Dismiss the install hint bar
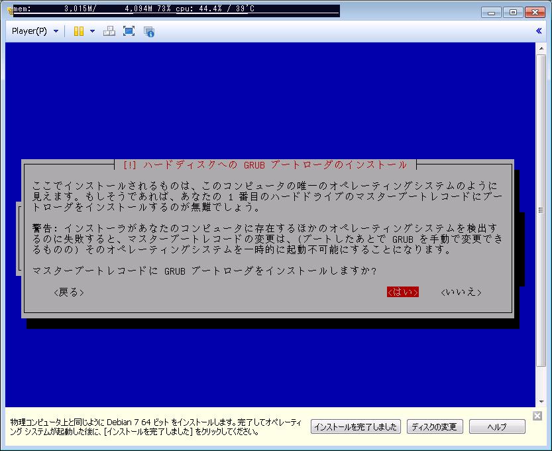Image resolution: width=552 pixels, height=451 pixels. [x=537, y=416]
